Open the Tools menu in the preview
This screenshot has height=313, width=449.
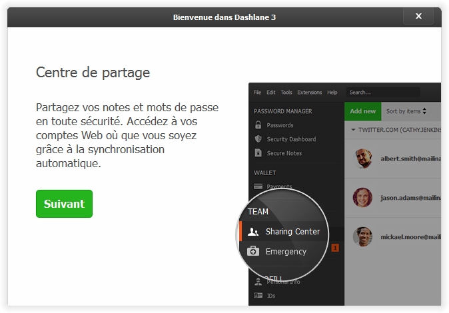coord(286,92)
